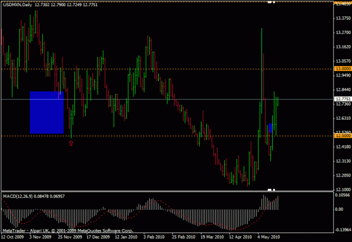The image size is (352, 242).
Task: Click the 12.6310 price scale value
Action: [x=343, y=118]
